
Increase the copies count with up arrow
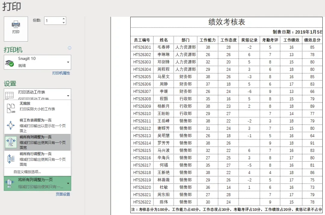(63, 19)
